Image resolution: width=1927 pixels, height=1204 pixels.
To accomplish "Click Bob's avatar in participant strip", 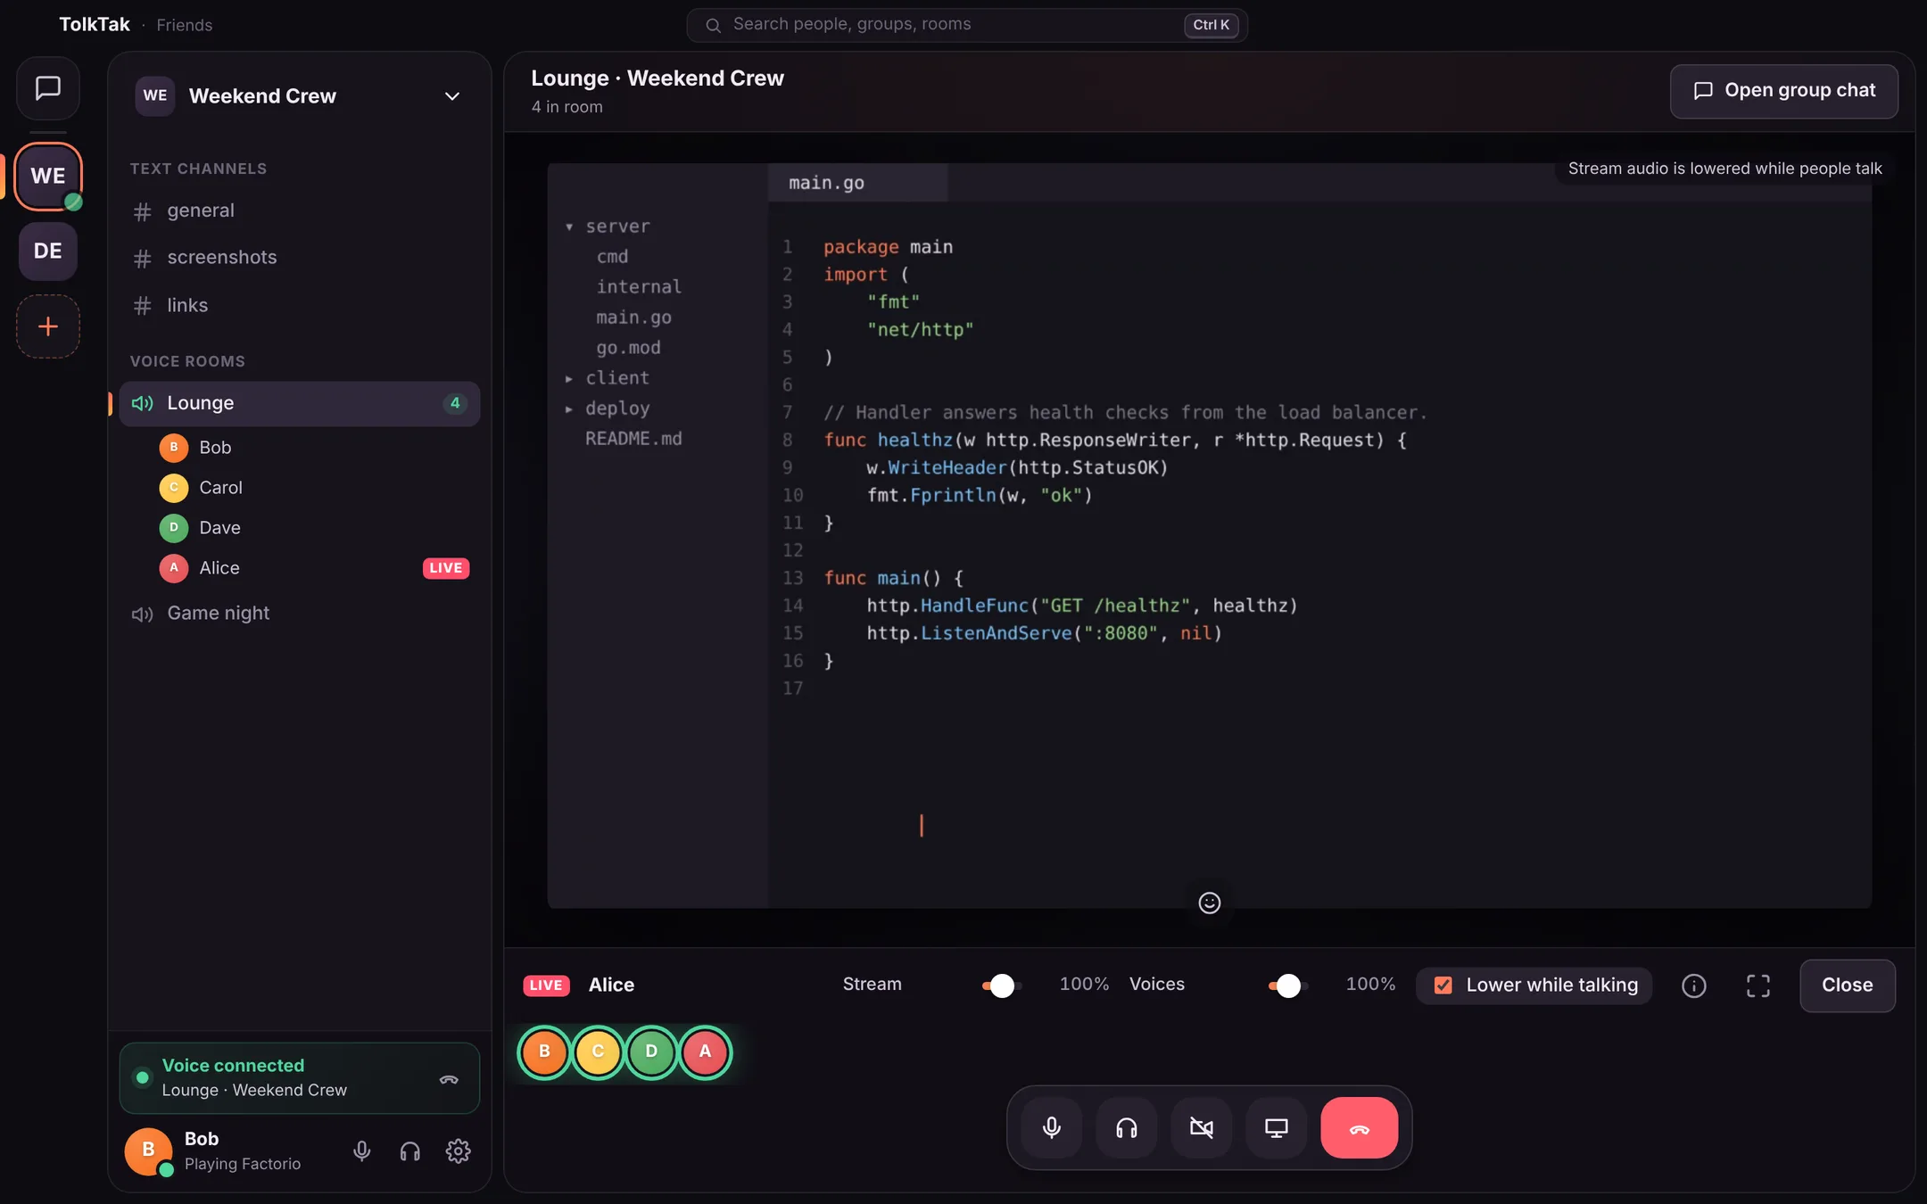I will click(x=544, y=1051).
